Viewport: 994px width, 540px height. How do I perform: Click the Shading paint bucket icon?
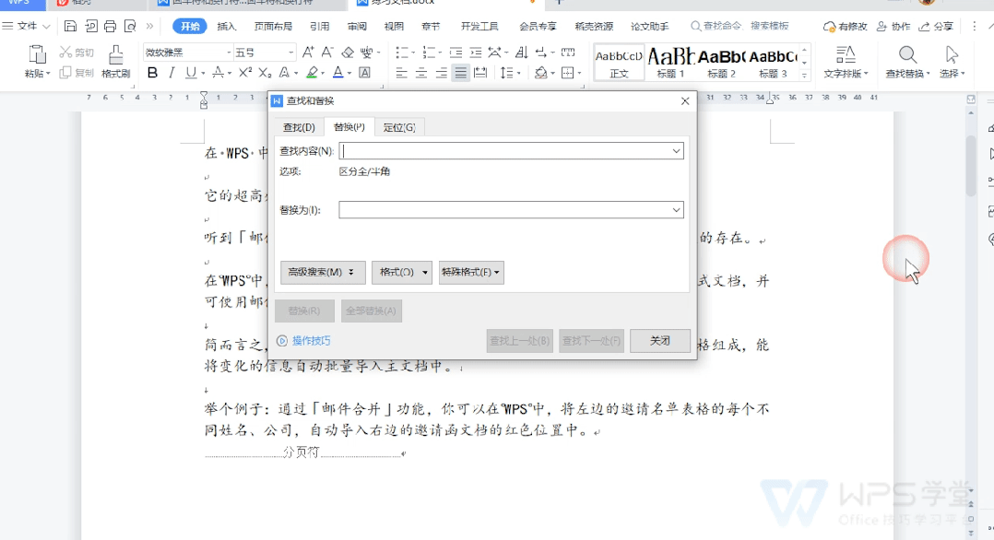(x=540, y=73)
